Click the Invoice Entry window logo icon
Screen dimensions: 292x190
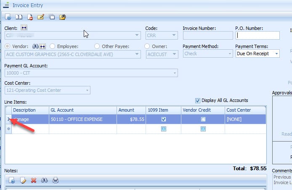[6, 5]
